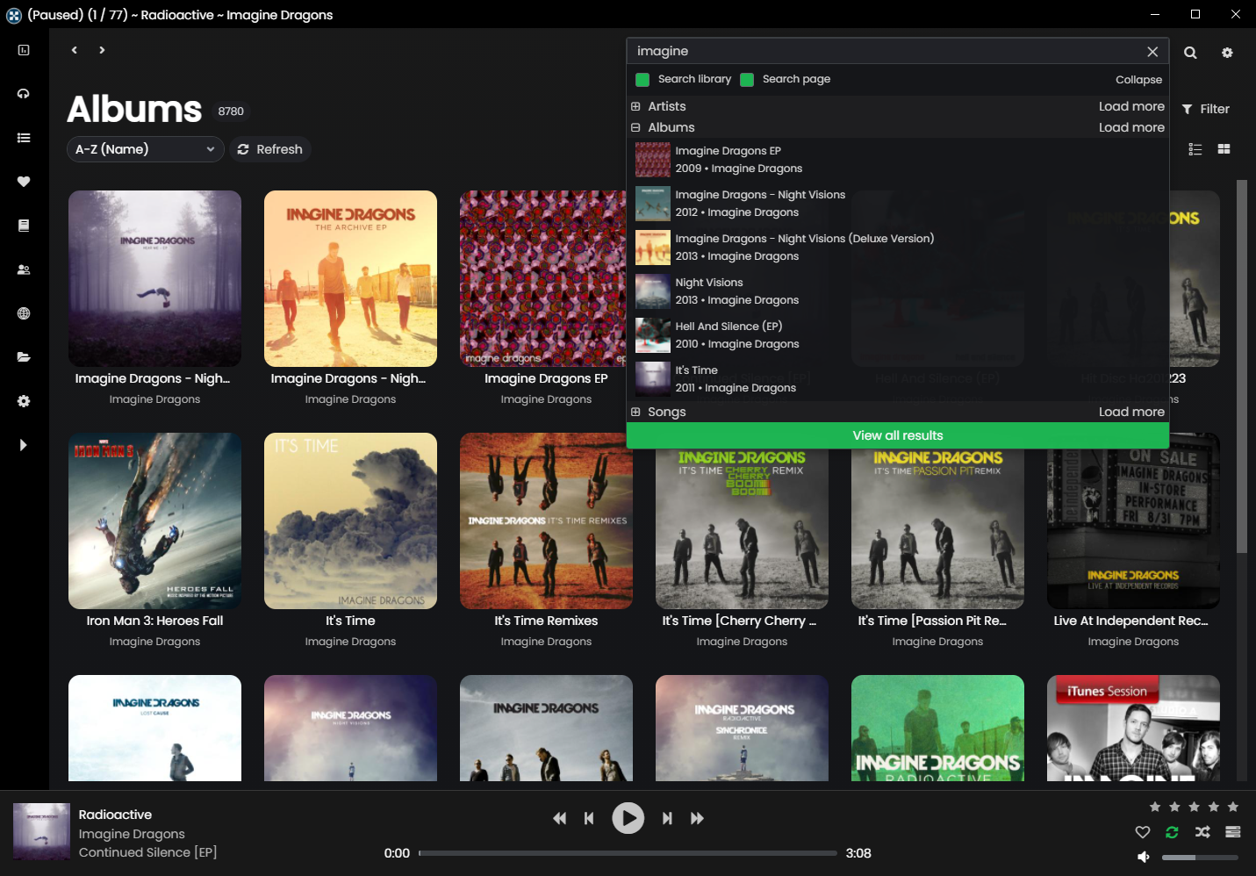Collapse the Albums search results section

635,127
